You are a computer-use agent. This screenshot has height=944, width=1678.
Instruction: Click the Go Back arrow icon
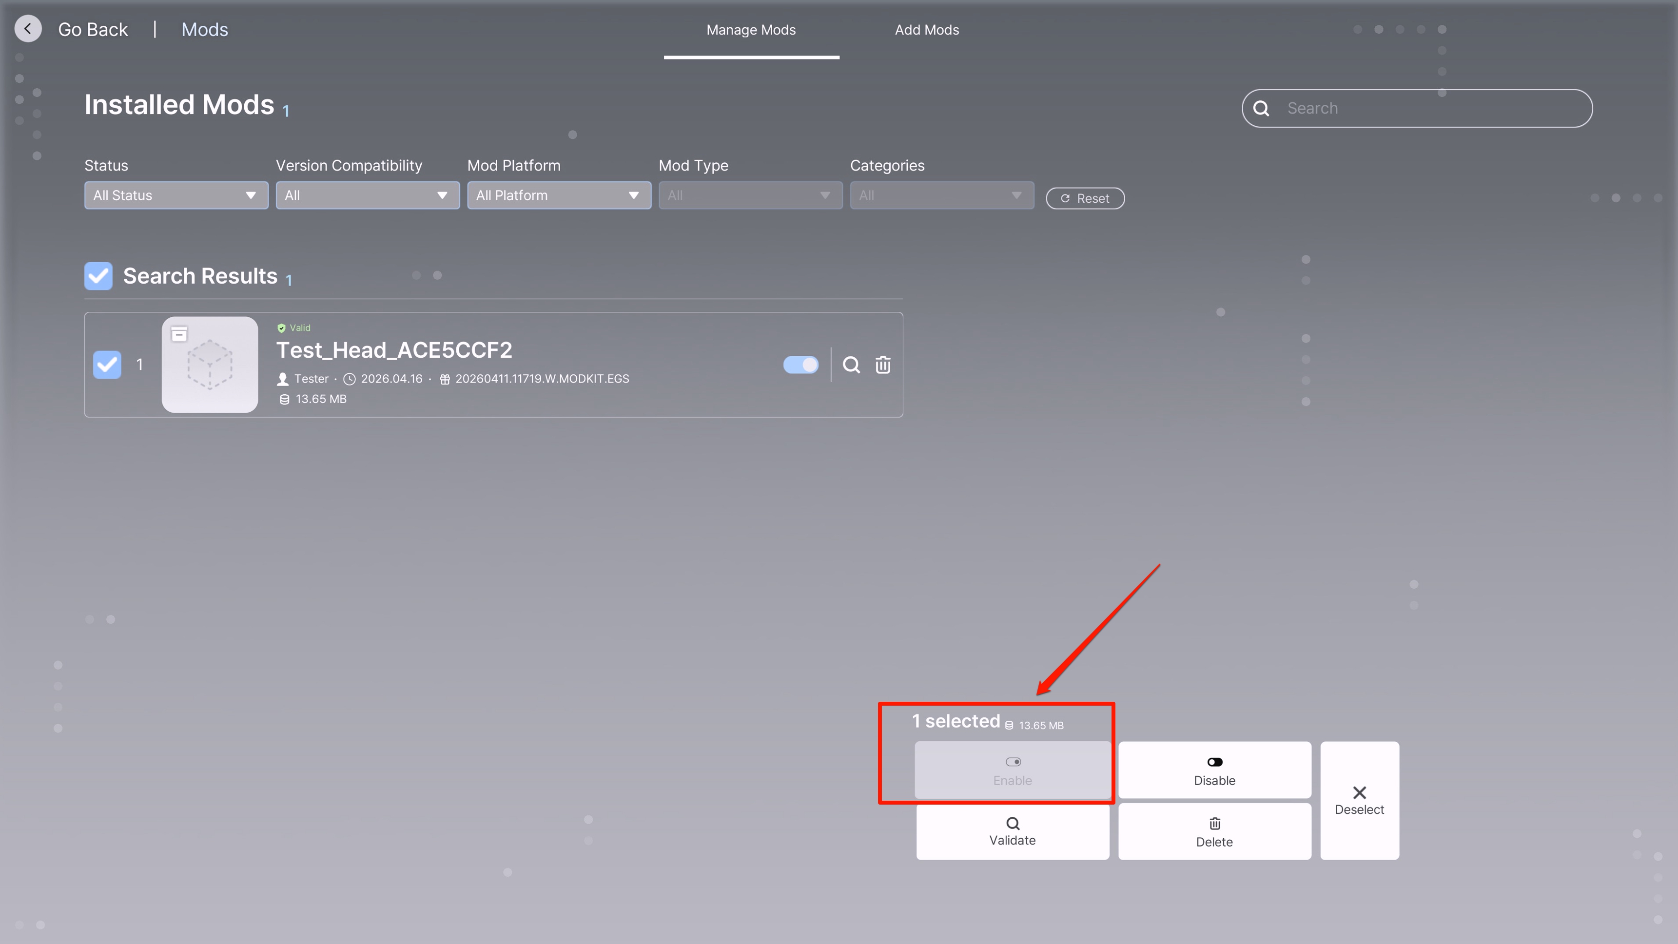coord(28,29)
